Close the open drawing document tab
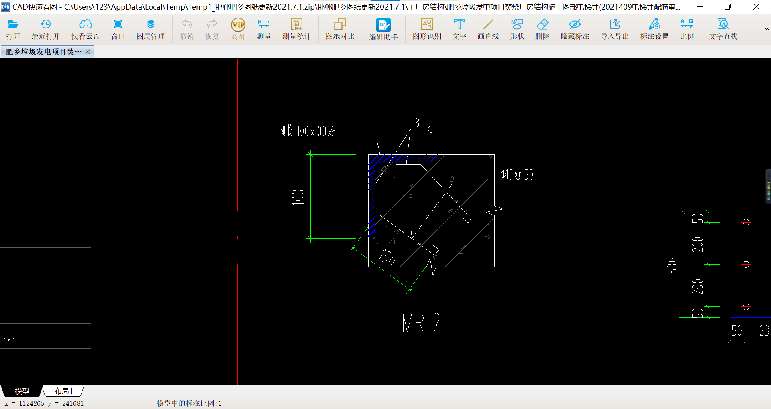 (88, 52)
